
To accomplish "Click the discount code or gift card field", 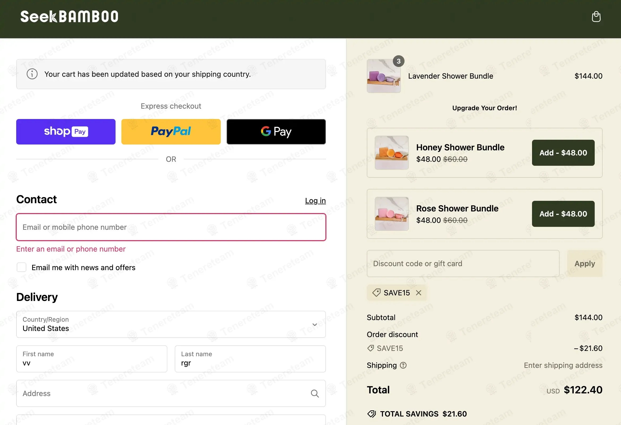I will [463, 263].
